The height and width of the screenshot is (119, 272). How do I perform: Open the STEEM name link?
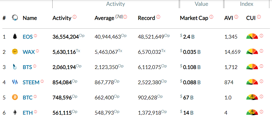(x=31, y=82)
